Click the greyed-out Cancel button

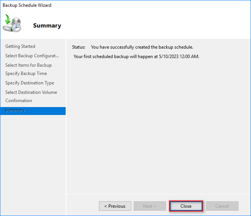click(222, 206)
